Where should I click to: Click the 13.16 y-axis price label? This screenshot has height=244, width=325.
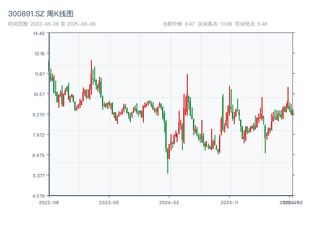click(39, 54)
